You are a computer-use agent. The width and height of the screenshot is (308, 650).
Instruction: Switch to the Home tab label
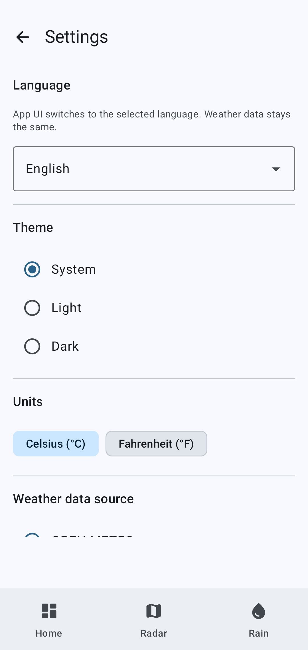(49, 633)
